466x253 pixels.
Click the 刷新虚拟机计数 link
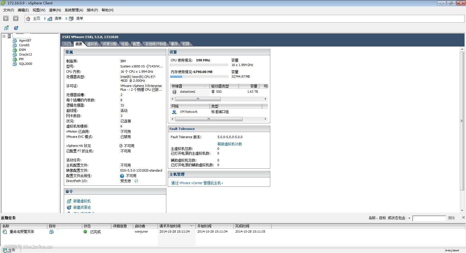click(230, 144)
